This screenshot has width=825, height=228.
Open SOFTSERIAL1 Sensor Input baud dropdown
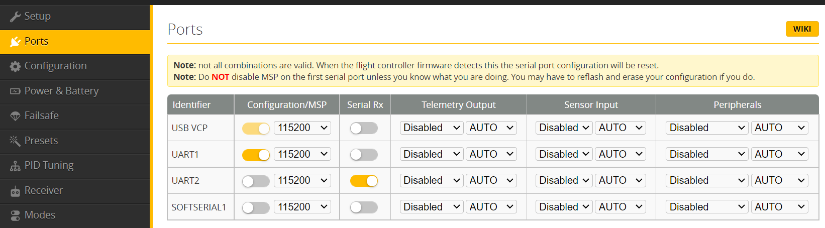click(x=621, y=207)
